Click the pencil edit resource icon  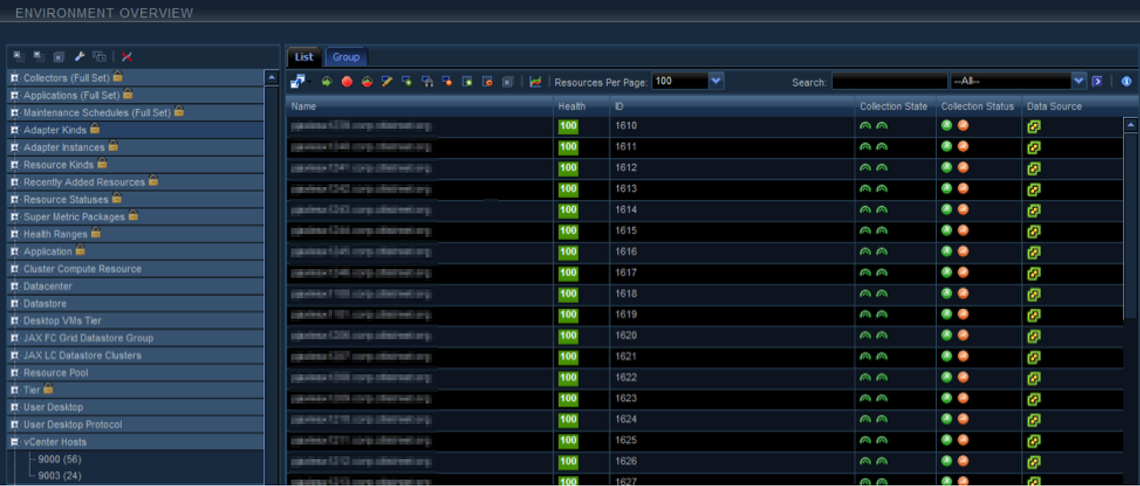click(387, 82)
